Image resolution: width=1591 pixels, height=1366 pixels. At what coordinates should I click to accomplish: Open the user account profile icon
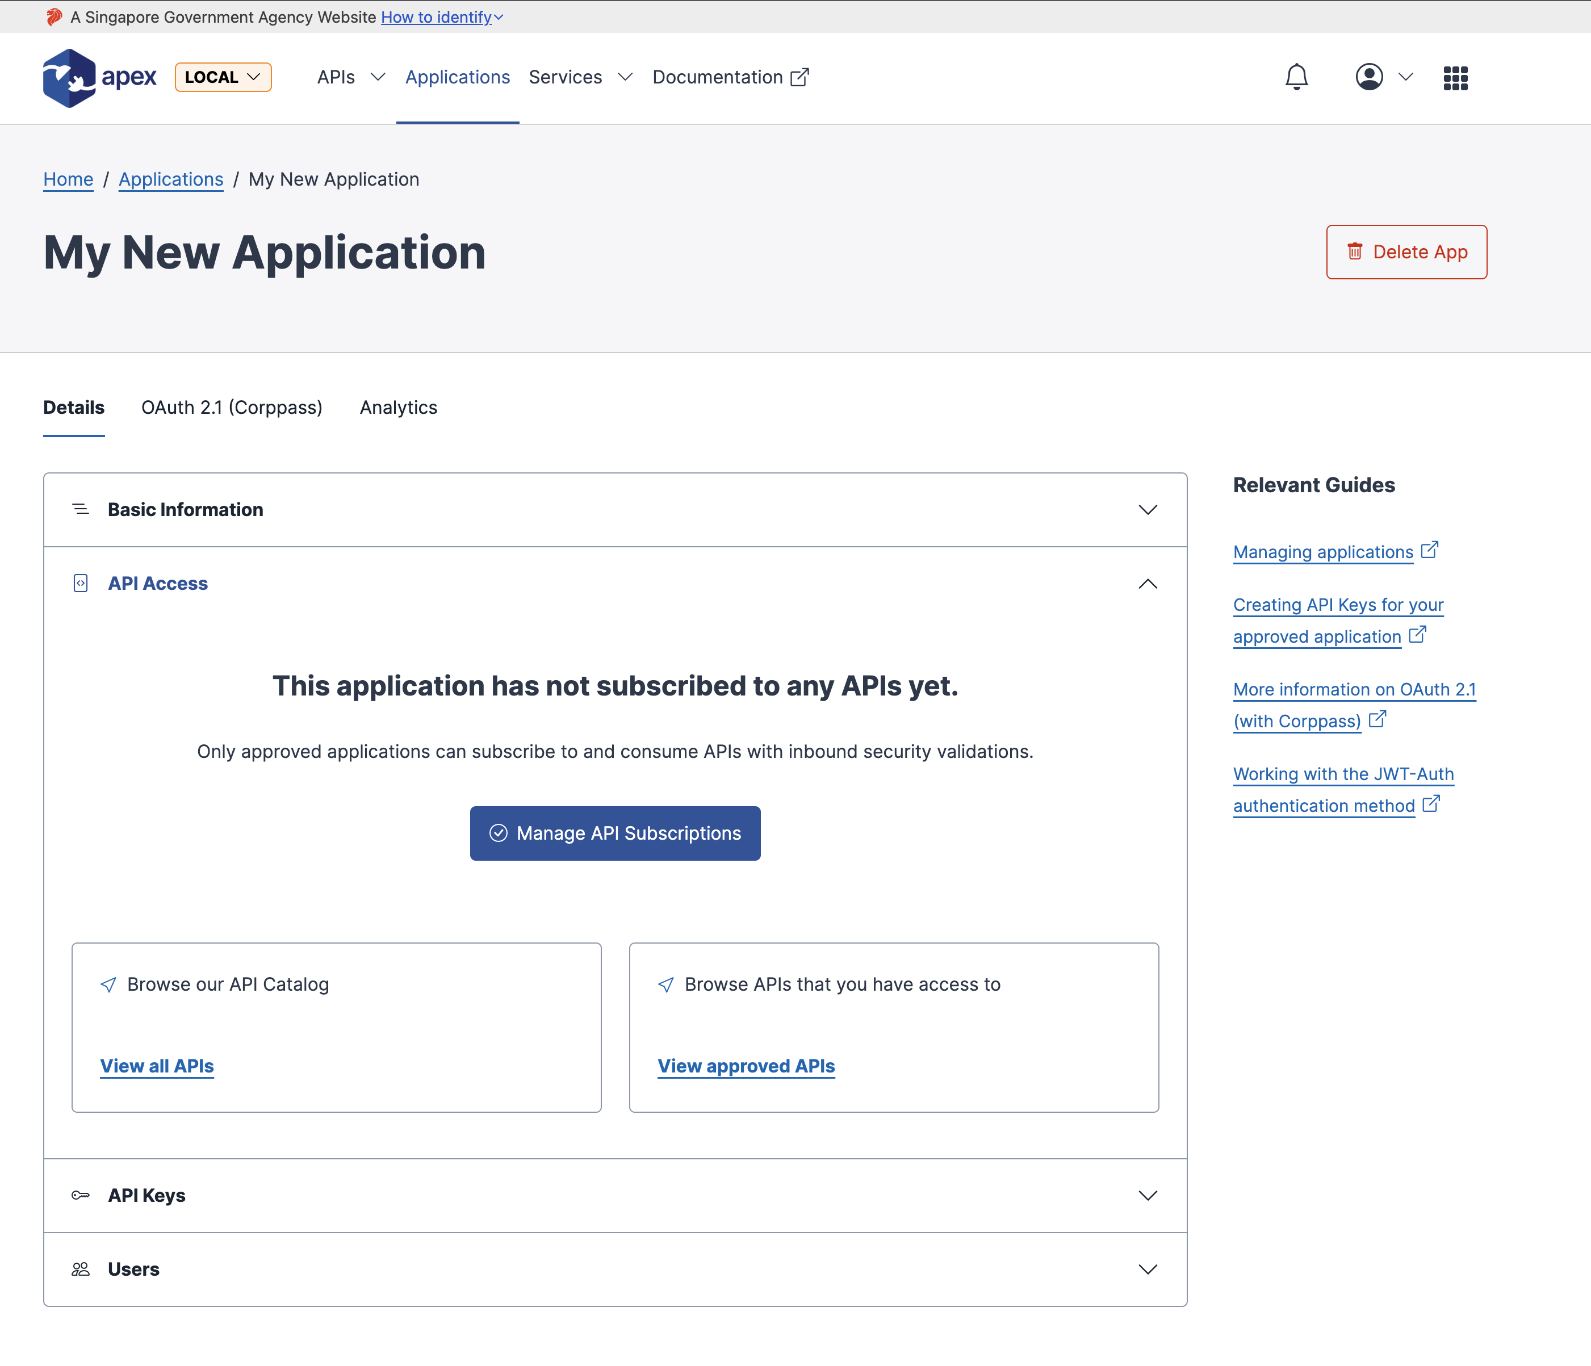click(1369, 77)
